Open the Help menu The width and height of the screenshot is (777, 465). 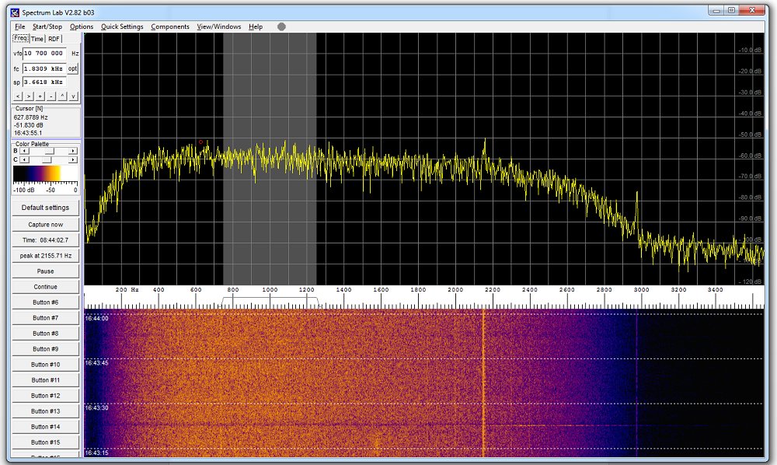coord(256,26)
